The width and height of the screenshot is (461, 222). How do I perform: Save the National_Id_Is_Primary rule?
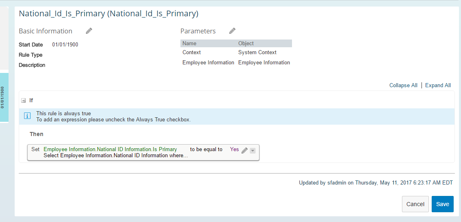[443, 204]
